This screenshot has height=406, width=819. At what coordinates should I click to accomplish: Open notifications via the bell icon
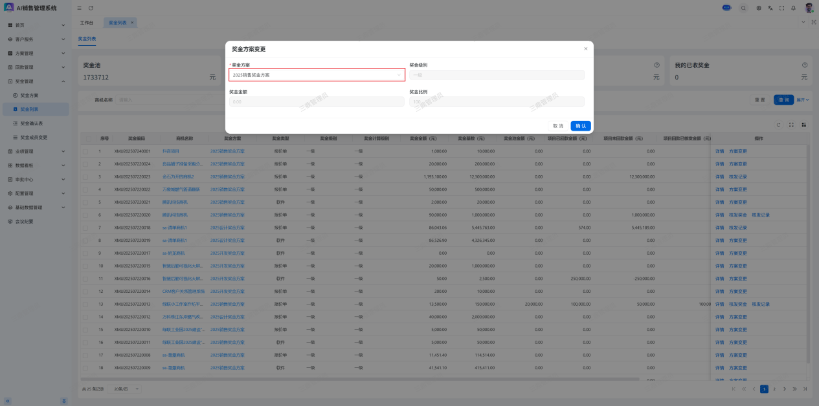coord(794,8)
